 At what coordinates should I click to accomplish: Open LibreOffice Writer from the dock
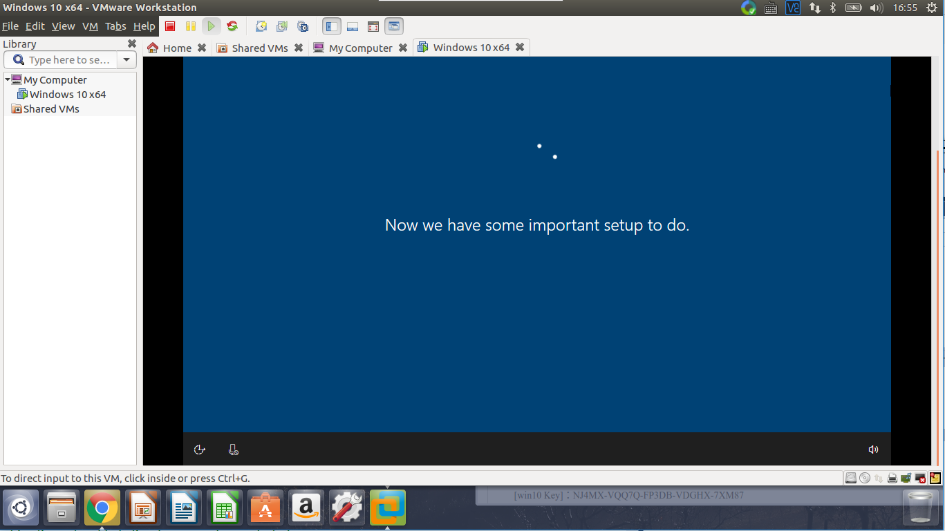click(x=184, y=509)
